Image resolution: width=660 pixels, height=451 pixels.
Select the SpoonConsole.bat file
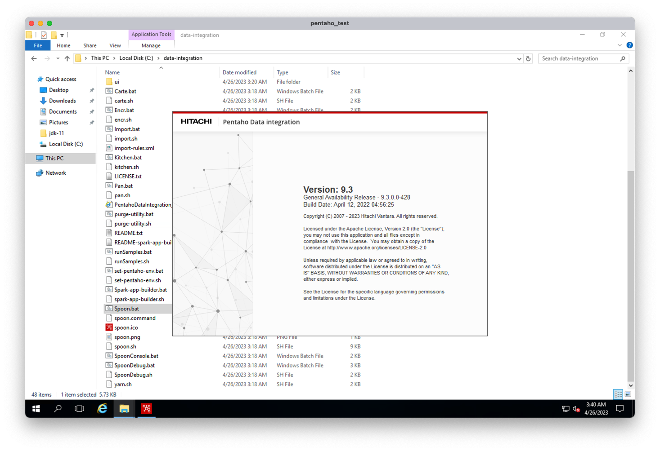[x=136, y=356]
